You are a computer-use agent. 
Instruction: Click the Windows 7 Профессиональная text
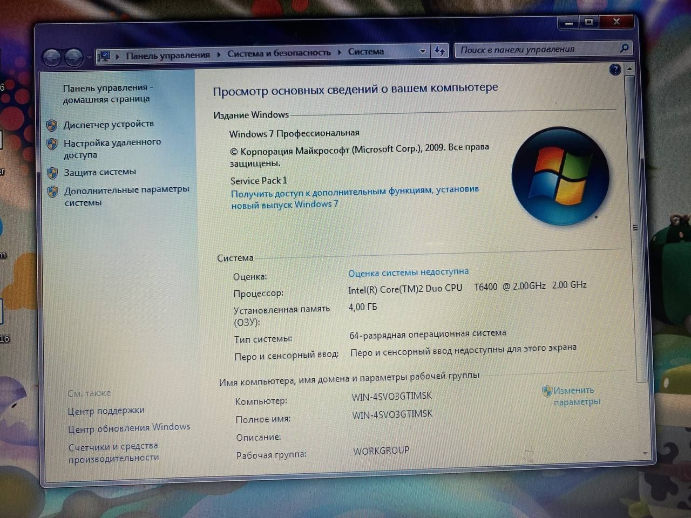point(294,133)
